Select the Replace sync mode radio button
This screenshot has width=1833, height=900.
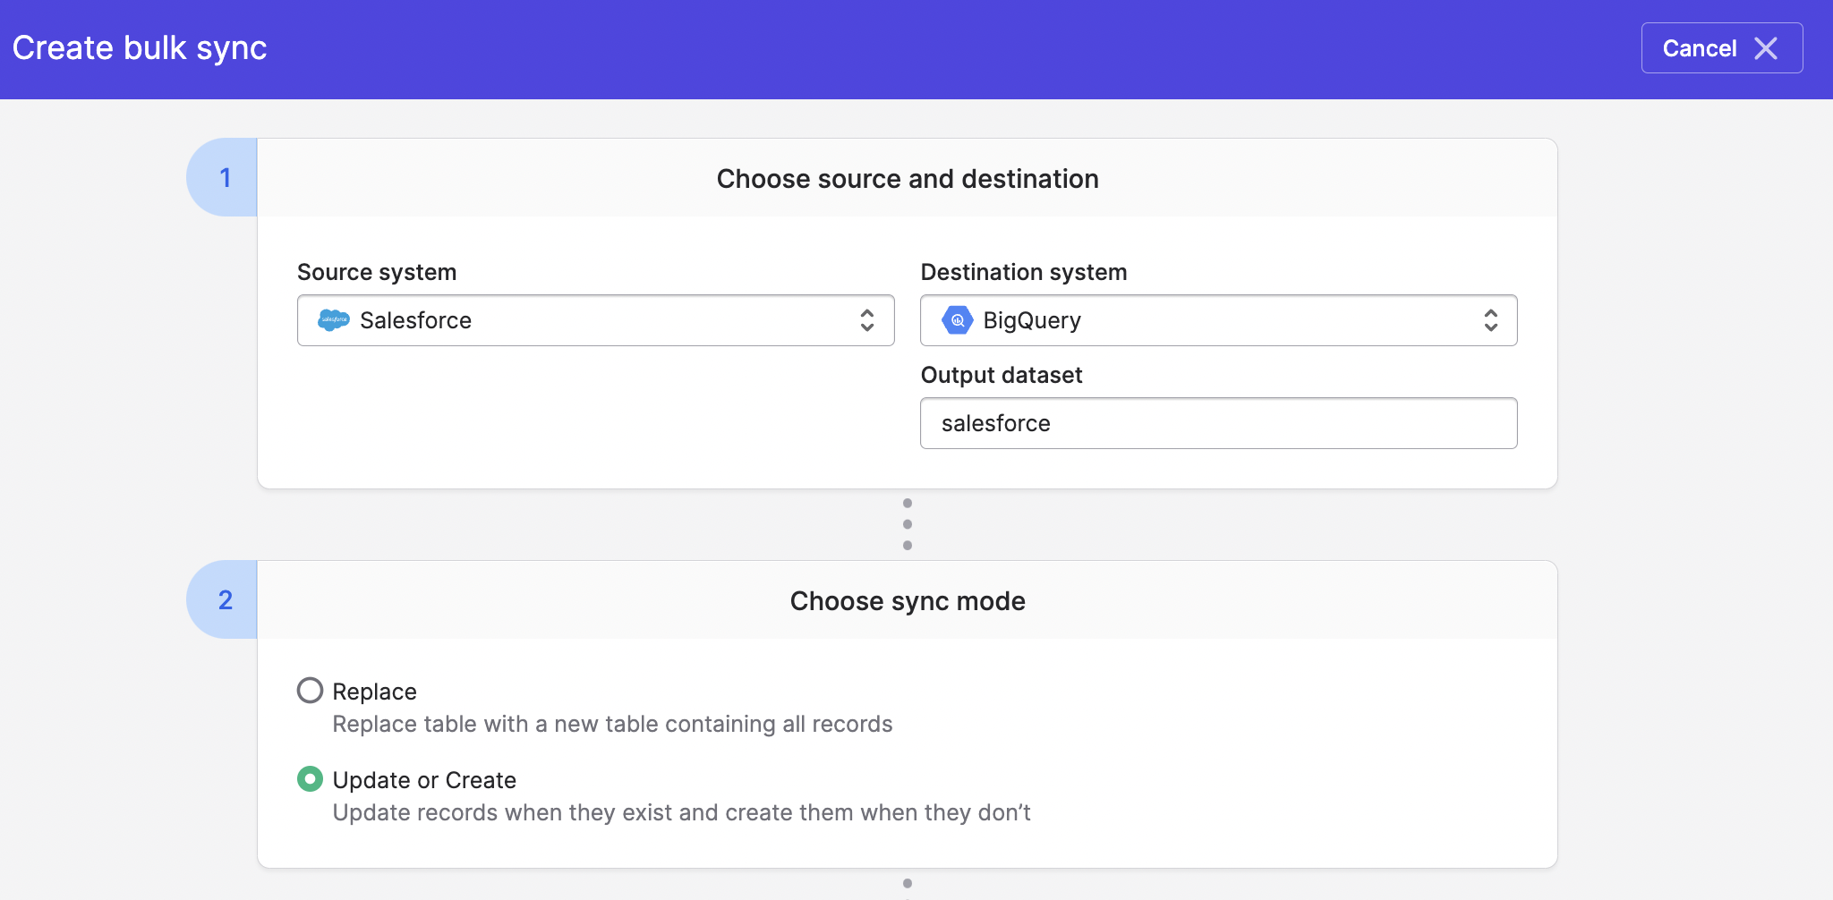(310, 691)
